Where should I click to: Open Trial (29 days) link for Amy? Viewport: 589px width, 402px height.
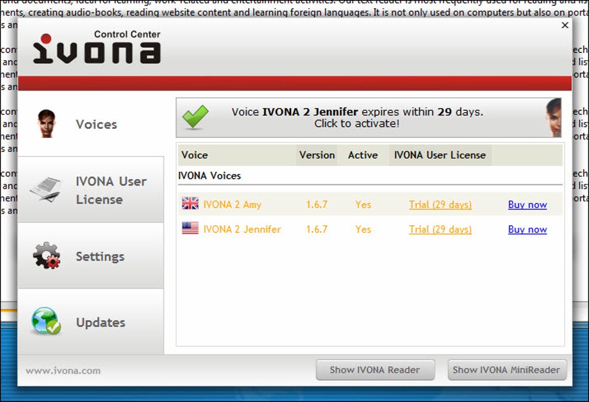(440, 205)
